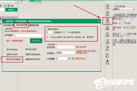Switch to 敏感词设置 tab
The image size is (137, 91).
click(34, 25)
